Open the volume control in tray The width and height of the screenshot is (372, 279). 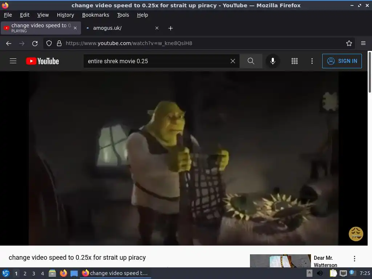(320, 273)
